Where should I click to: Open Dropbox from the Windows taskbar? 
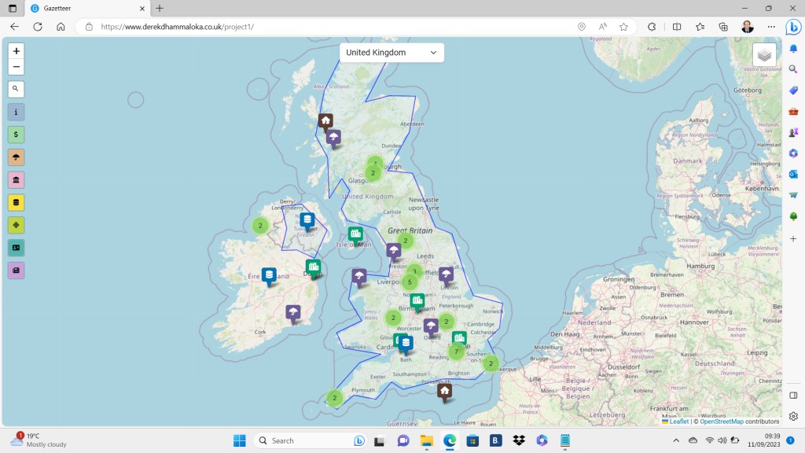[519, 440]
